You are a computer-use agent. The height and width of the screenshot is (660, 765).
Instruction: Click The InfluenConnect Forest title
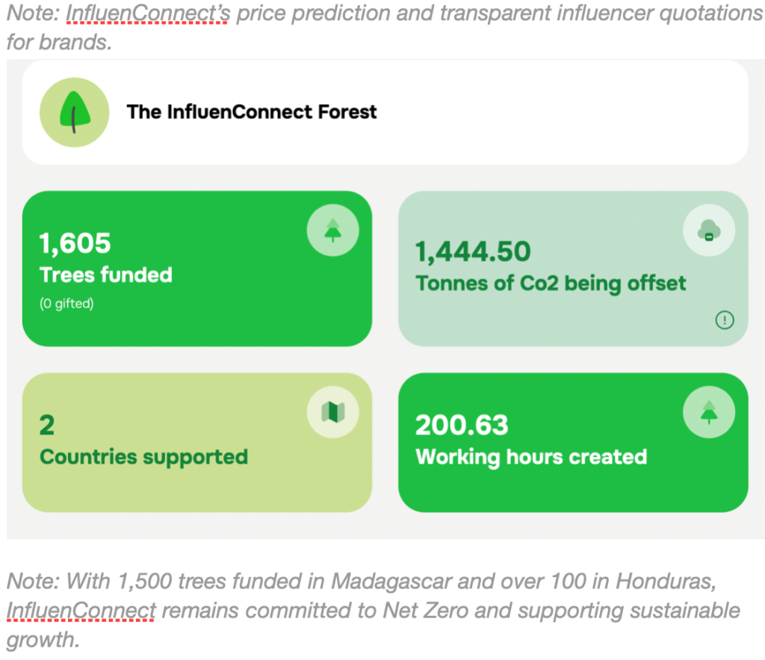[252, 112]
